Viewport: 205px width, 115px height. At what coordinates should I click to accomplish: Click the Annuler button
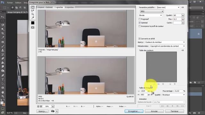pyautogui.click(x=154, y=111)
